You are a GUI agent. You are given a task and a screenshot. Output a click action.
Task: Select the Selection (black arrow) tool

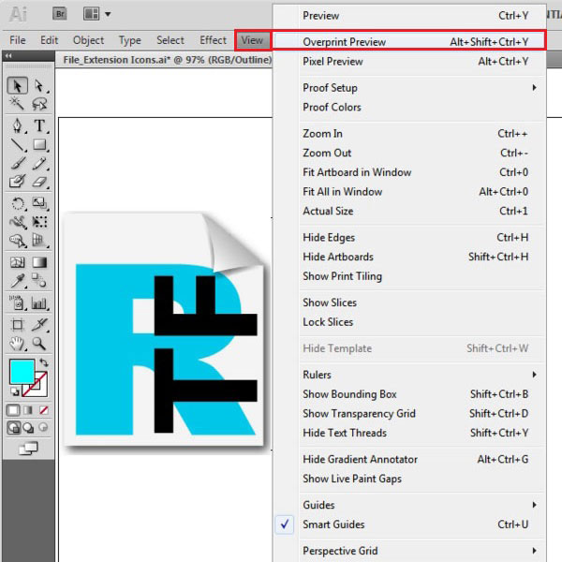click(17, 85)
